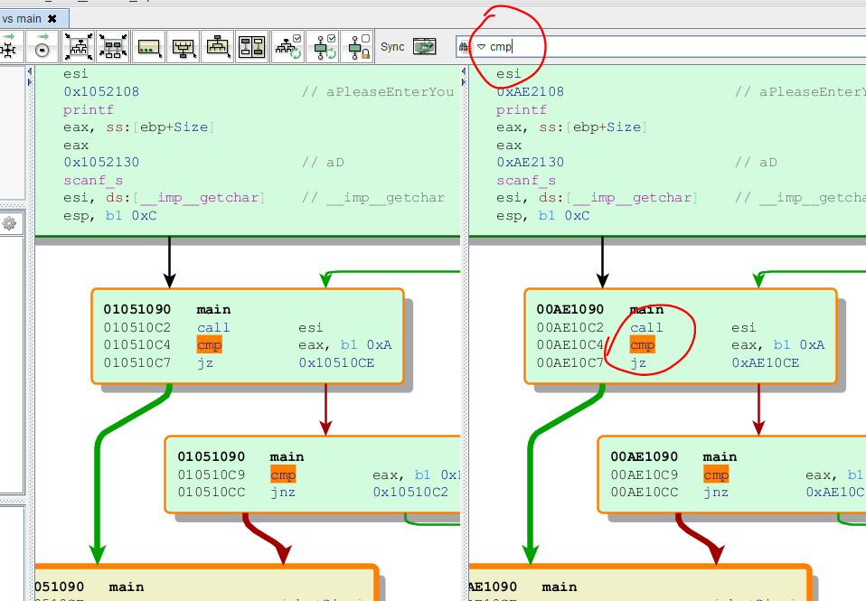Open the search options dropdown arrow

tap(481, 47)
